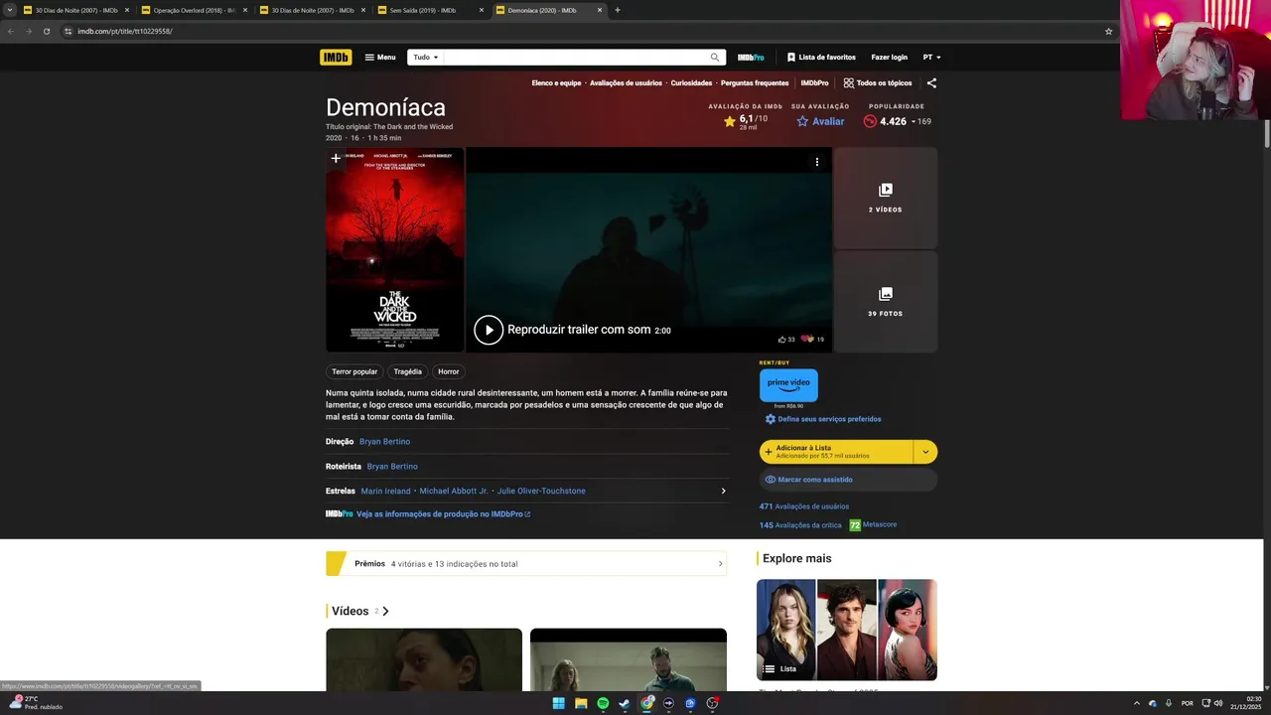Open director Bryan Bertino's page

(x=384, y=441)
